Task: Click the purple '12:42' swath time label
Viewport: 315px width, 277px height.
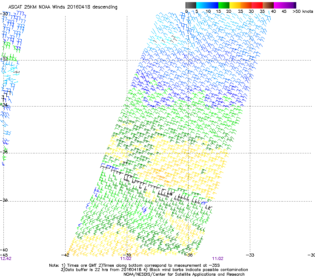Action: coord(6,259)
